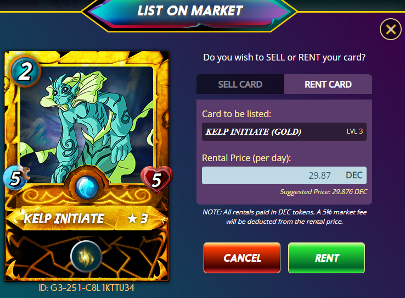Screen dimensions: 405x298
Task: Click the DEC currency label in price field
Action: 354,175
